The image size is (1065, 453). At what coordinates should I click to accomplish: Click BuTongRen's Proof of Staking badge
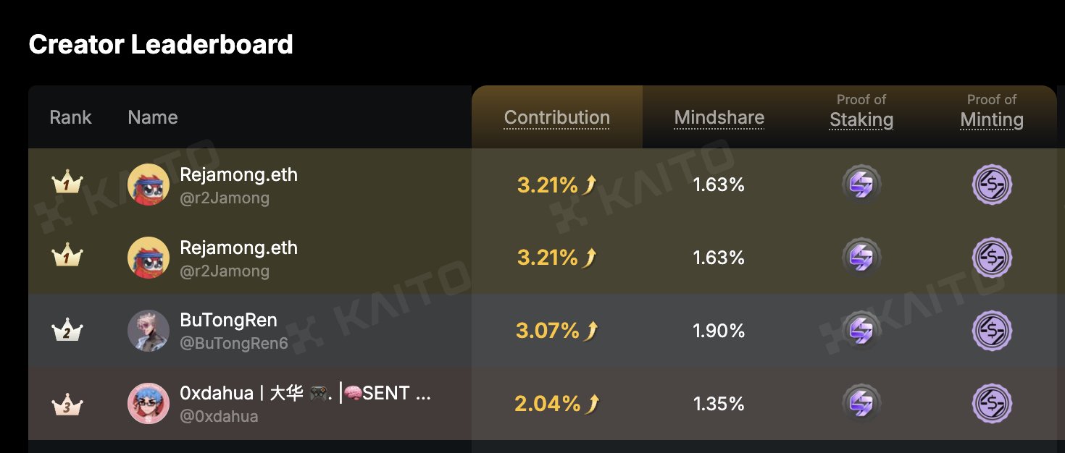[861, 331]
